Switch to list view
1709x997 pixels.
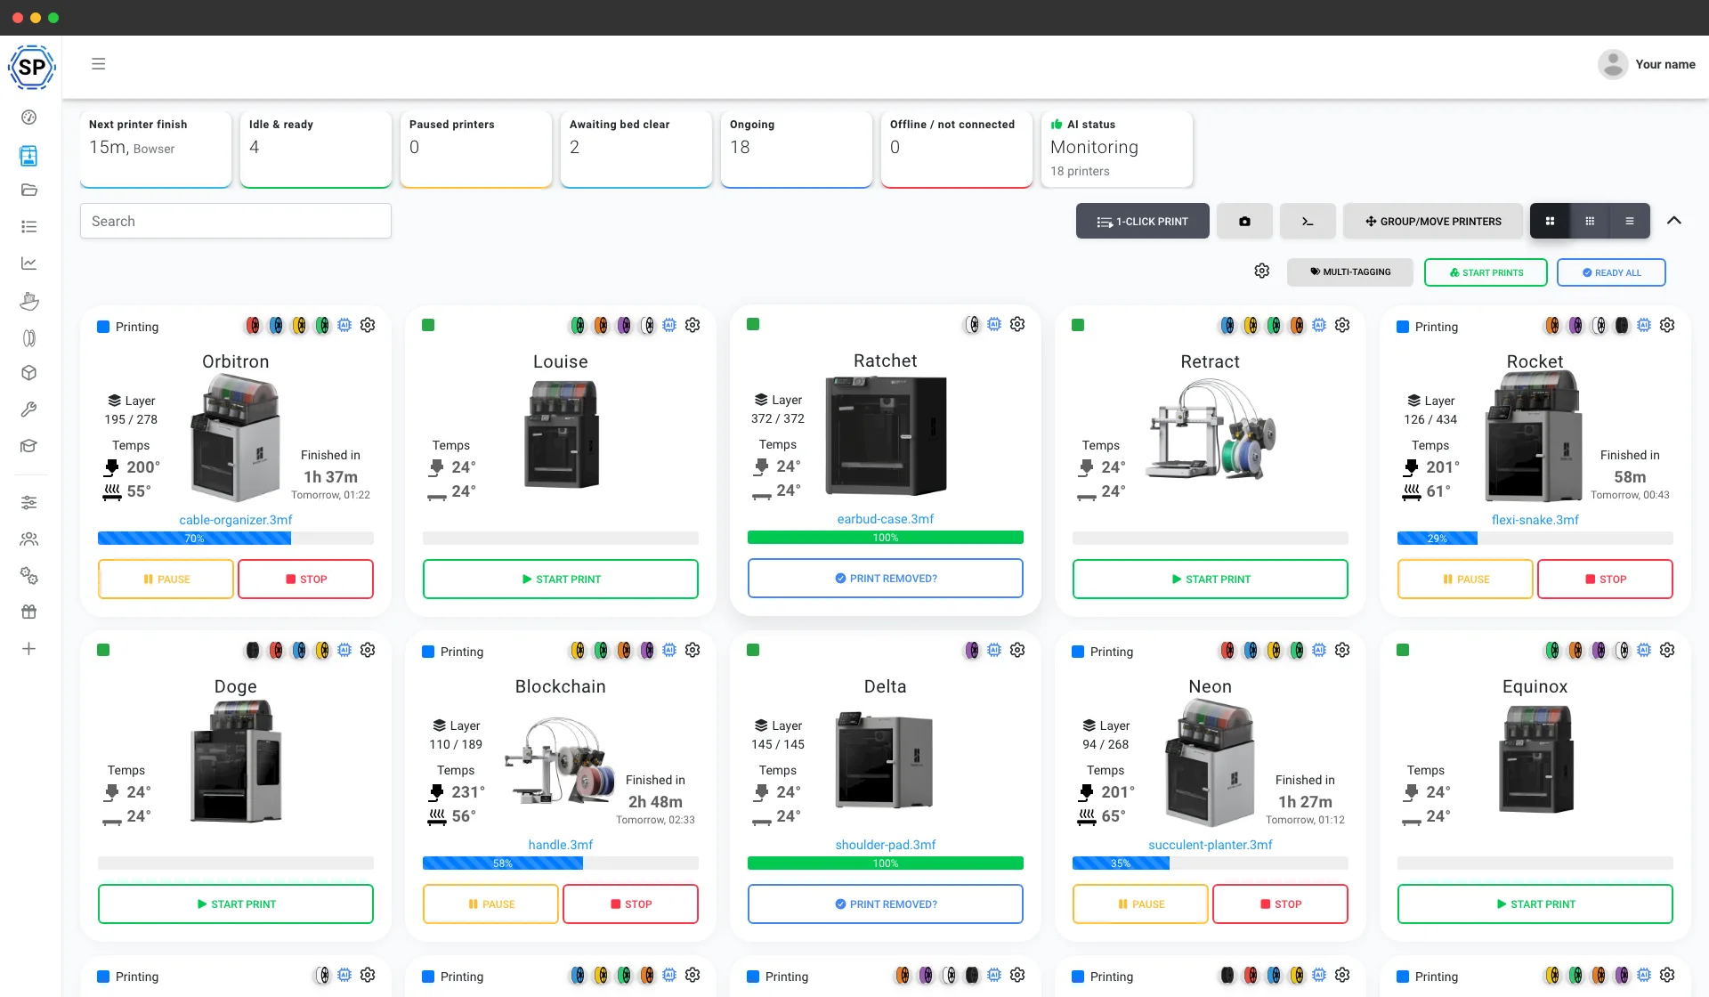[1630, 221]
